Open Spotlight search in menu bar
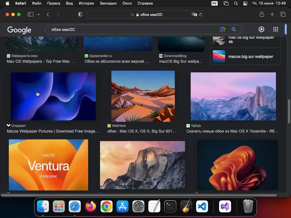The width and height of the screenshot is (291, 218). 236,3
